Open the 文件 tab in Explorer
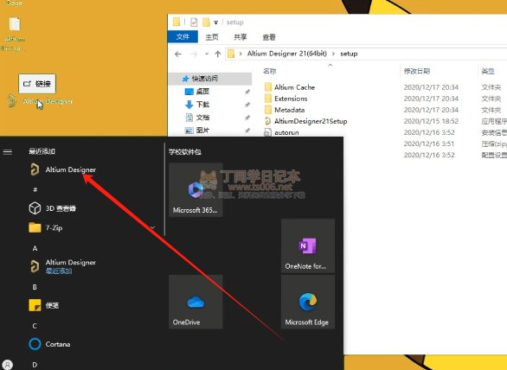 [183, 37]
